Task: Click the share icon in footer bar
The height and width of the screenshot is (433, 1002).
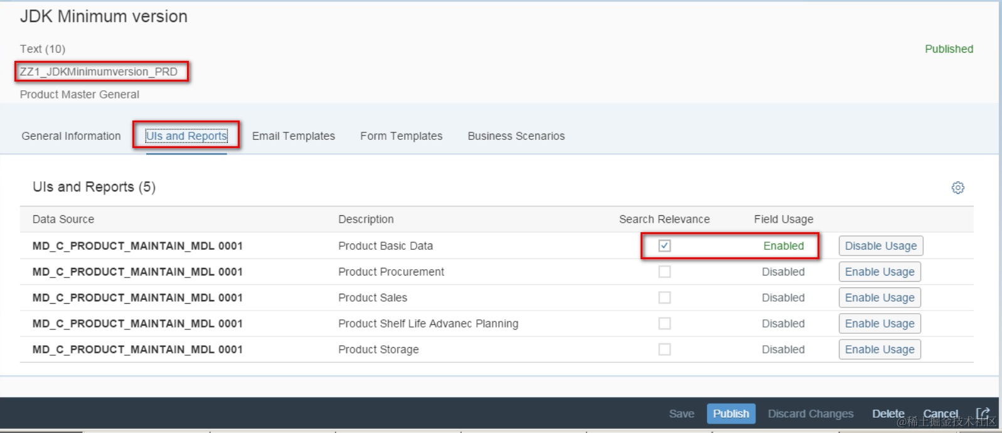Action: (983, 414)
